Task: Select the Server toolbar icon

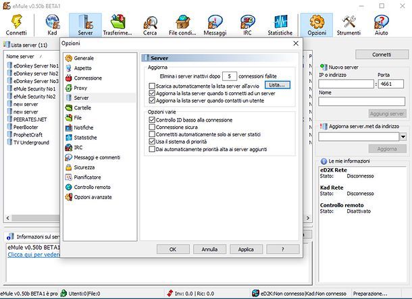Action: pos(85,25)
